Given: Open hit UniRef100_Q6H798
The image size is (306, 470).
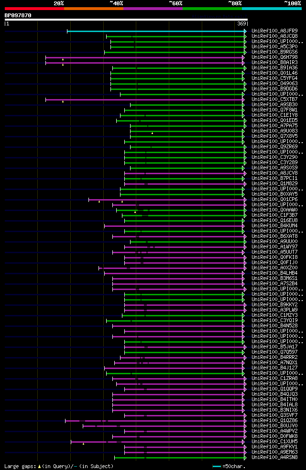Looking at the screenshot, I should coord(274,57).
